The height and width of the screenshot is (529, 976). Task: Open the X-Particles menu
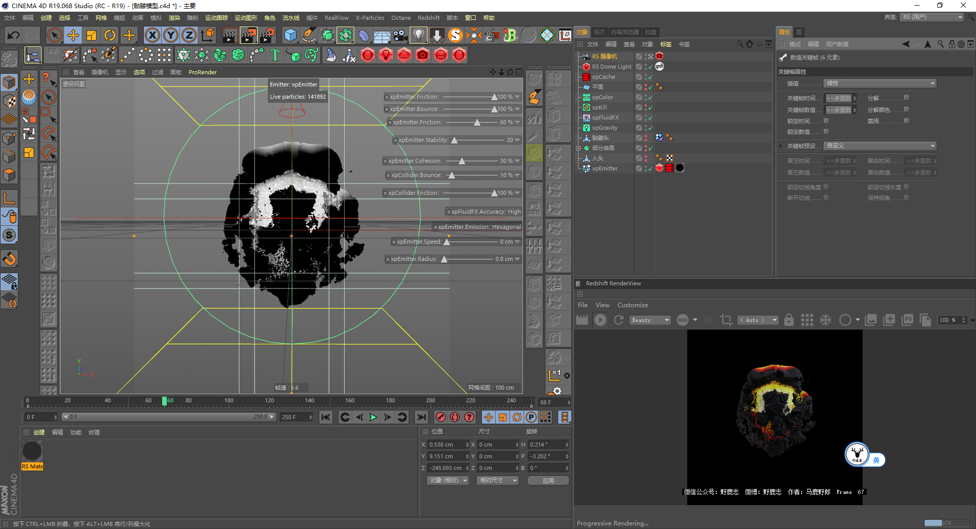pyautogui.click(x=370, y=18)
